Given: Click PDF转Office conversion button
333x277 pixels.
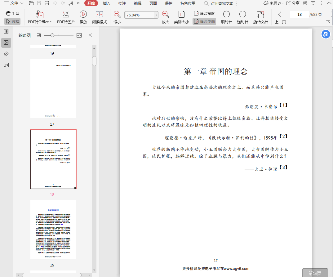Looking at the screenshot, I should (40, 17).
